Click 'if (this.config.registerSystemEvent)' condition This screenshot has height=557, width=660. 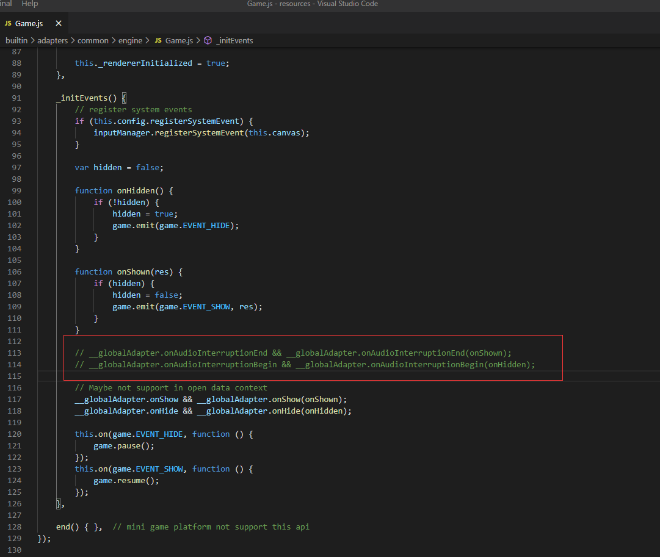(x=164, y=121)
